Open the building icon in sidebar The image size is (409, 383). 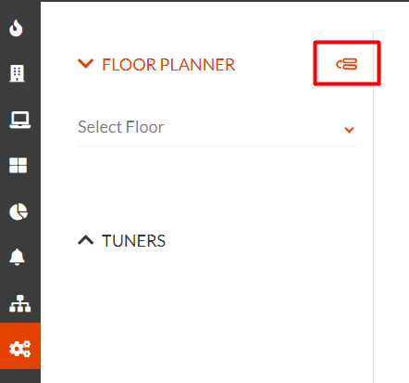(x=17, y=73)
